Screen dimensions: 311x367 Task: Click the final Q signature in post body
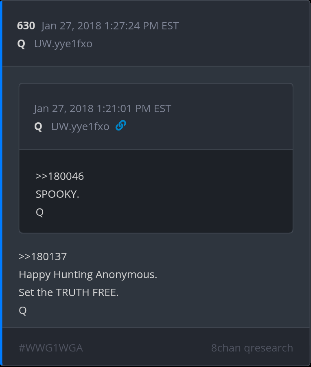pos(23,310)
